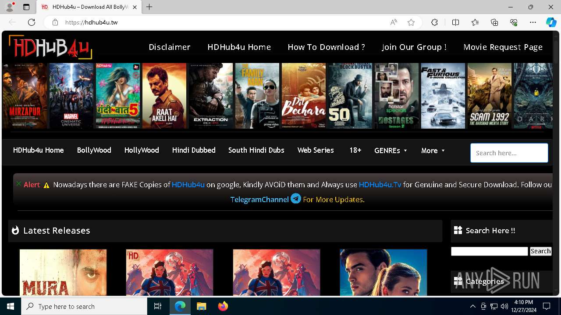Open a new browser tab
Viewport: 561px width, 315px height.
pyautogui.click(x=149, y=7)
